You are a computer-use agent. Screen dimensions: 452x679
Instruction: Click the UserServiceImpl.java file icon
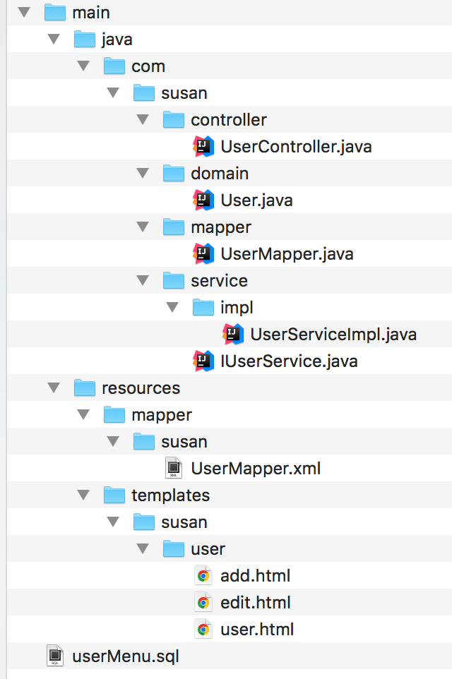coord(233,335)
